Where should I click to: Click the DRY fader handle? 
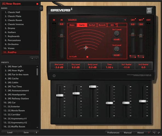133,35
